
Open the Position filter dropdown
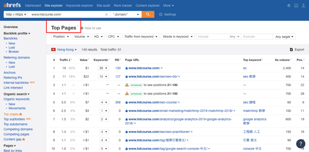coord(61,37)
